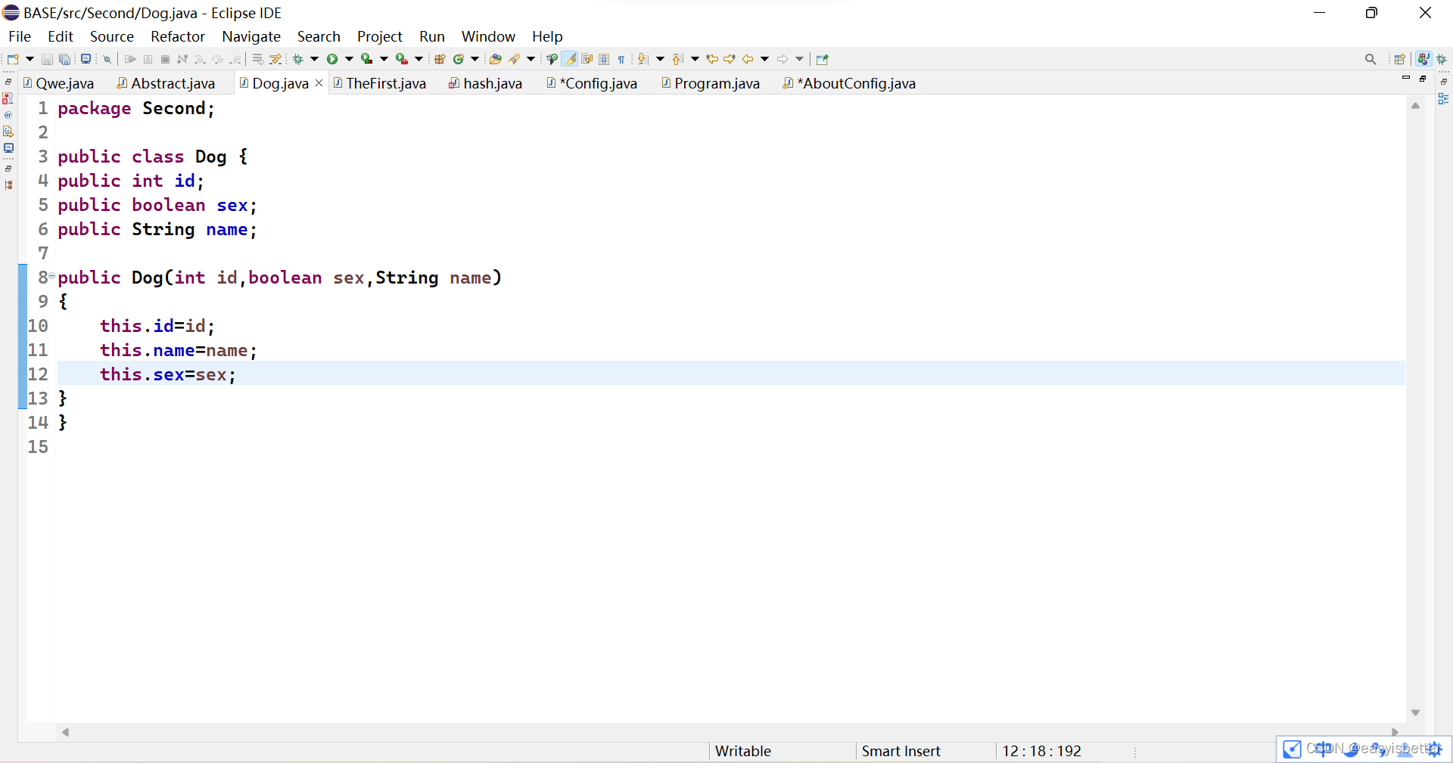Open the Refactor menu
Image resolution: width=1453 pixels, height=763 pixels.
click(177, 36)
